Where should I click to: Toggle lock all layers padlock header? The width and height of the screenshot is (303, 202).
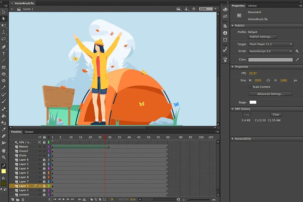coord(45,137)
